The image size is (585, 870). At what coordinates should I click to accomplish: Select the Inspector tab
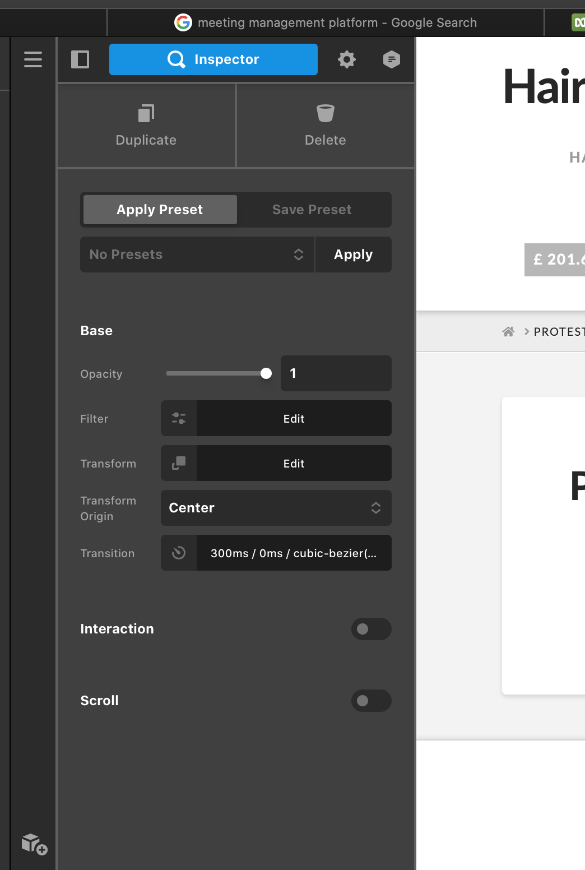pos(213,59)
